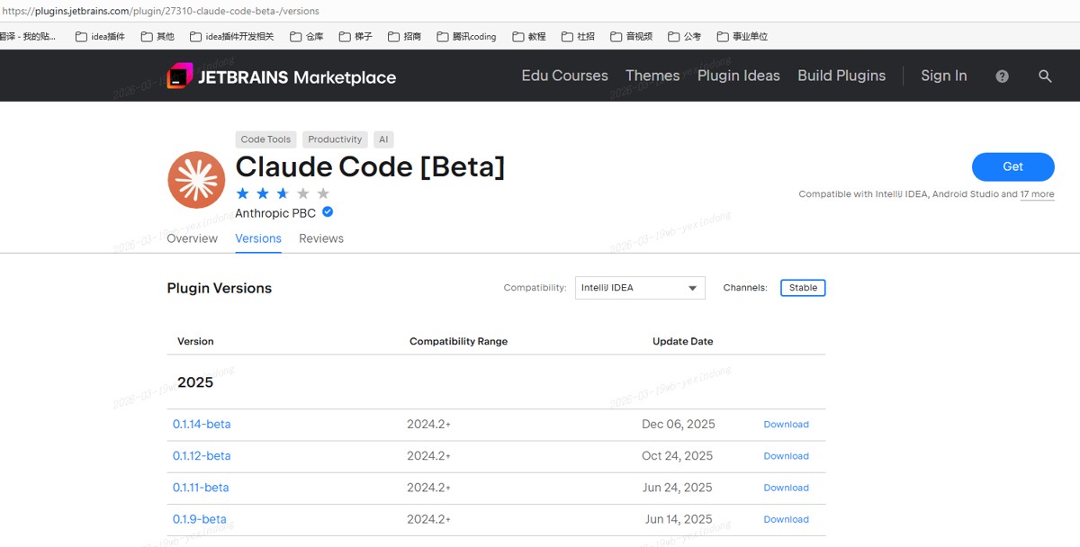1080x547 pixels.
Task: Click the 2025 year group heading
Action: tap(195, 382)
